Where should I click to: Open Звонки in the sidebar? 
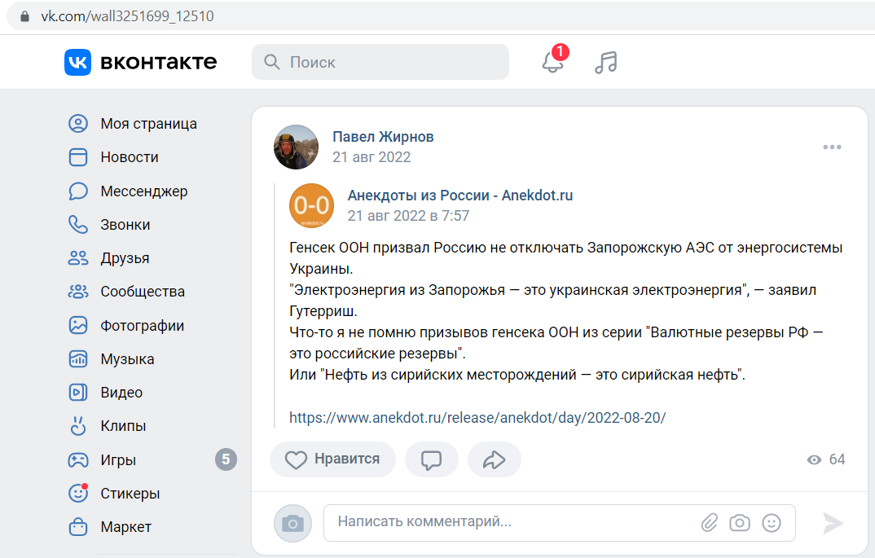click(125, 224)
